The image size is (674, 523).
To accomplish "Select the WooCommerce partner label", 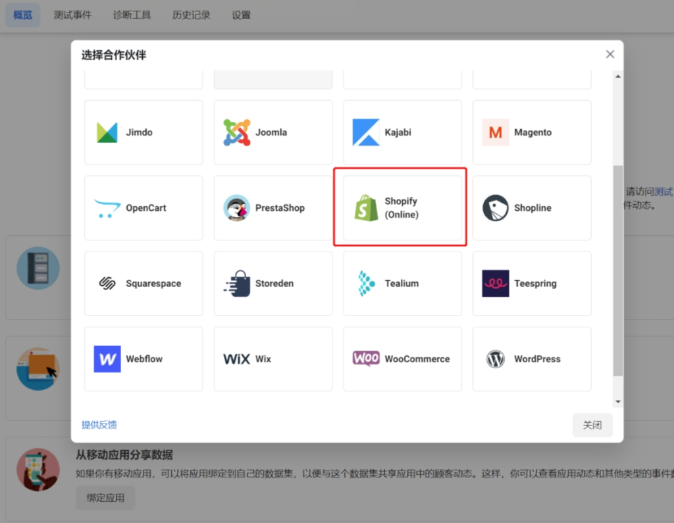I will (417, 359).
